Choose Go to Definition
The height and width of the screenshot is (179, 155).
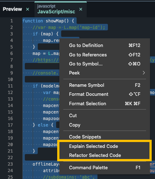104,45
